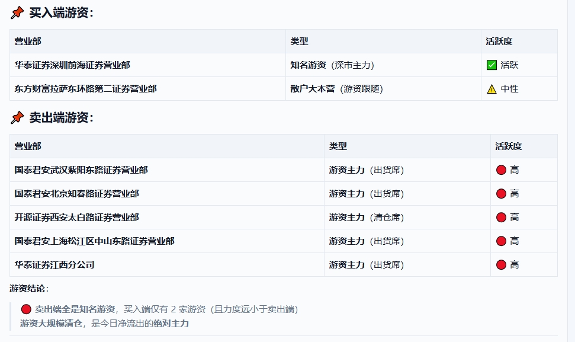
Task: Click the red circle in 国泰君安上海松江区 row
Action: [501, 241]
